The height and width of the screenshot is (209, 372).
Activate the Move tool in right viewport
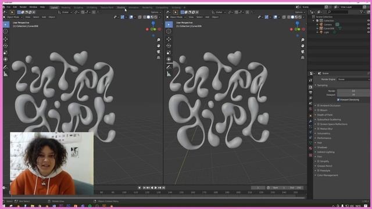tap(169, 39)
